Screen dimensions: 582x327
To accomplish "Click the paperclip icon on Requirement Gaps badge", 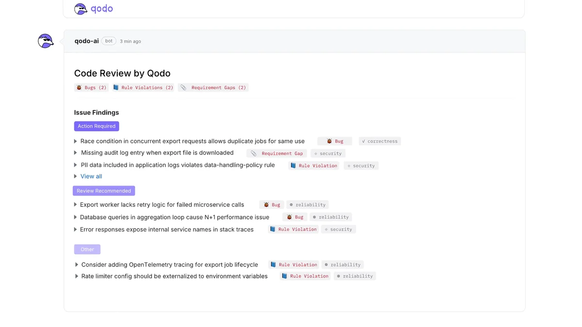I will [x=183, y=88].
